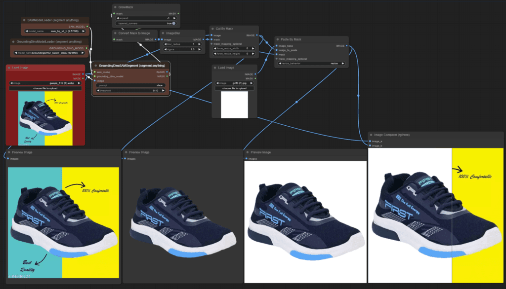This screenshot has height=289, width=506.
Task: Click preview of shoe with teal-yellow background
Action: pyautogui.click(x=63, y=222)
